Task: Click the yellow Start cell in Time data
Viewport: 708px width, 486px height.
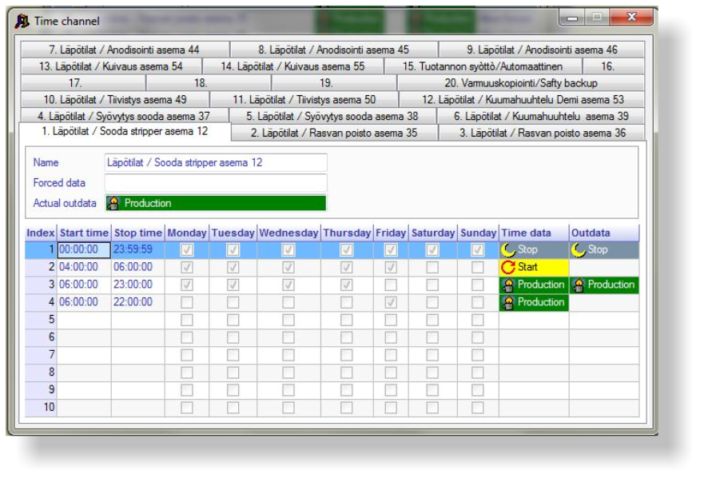Action: (x=534, y=268)
